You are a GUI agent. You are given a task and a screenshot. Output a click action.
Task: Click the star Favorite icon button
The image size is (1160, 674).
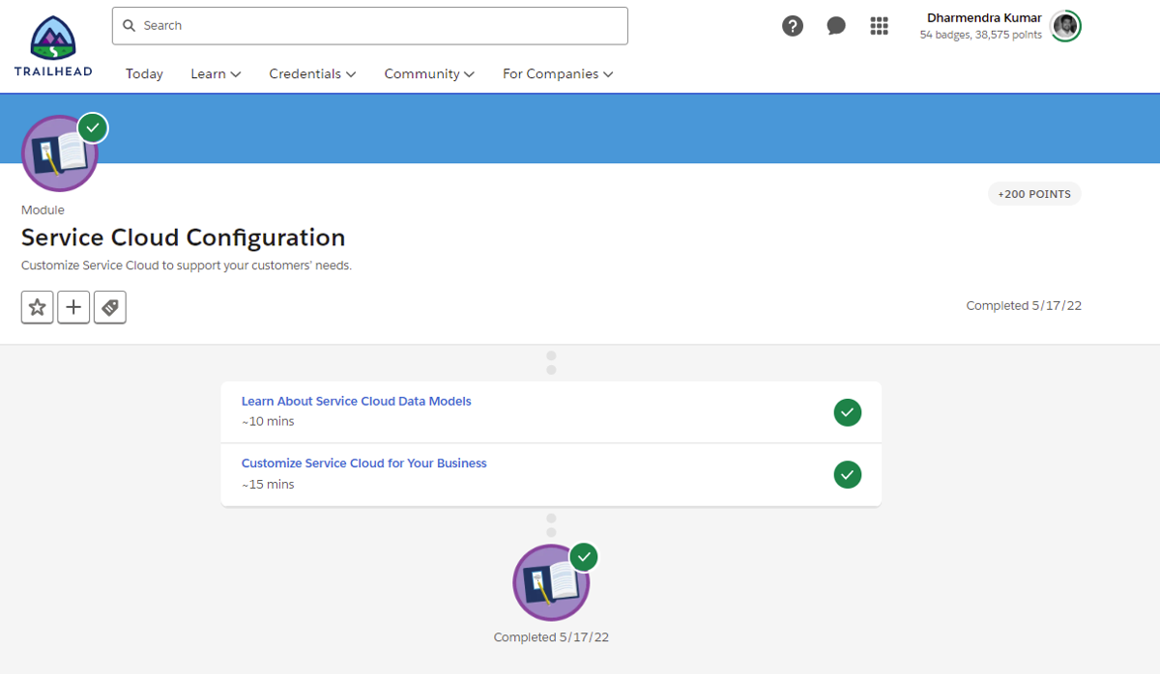click(x=38, y=307)
